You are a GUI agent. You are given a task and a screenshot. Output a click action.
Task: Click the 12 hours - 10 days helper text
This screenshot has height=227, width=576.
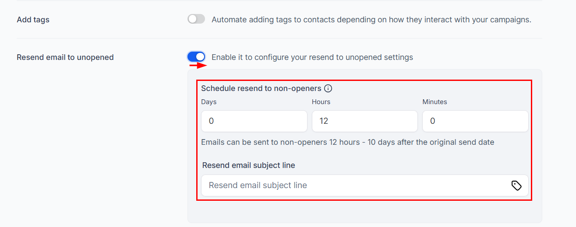point(347,142)
